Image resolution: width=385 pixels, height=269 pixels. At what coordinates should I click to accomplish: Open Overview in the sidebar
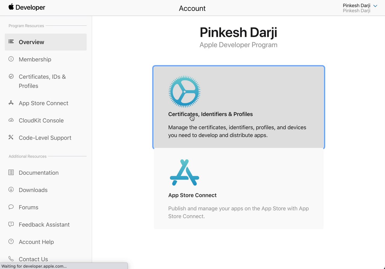tap(46, 42)
